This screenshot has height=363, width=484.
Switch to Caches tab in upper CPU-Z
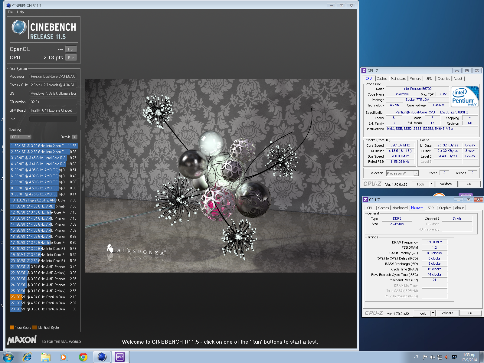(382, 79)
